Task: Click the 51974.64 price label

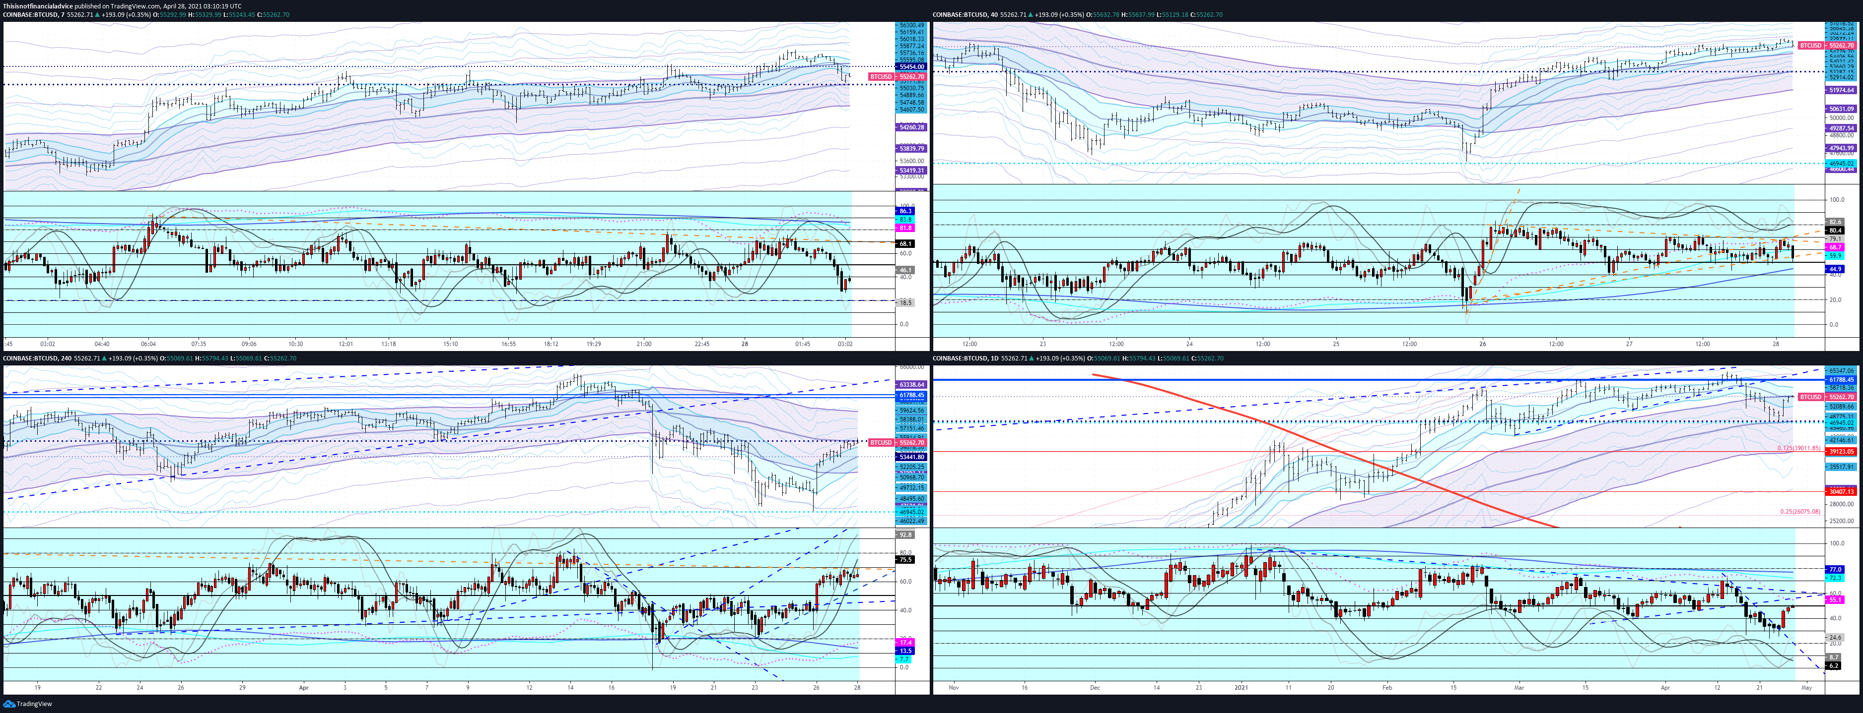Action: coord(1841,90)
